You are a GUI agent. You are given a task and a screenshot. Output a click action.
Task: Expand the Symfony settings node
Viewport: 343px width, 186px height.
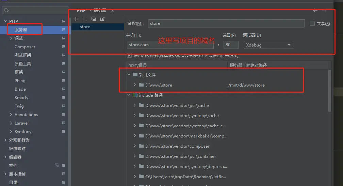11,131
